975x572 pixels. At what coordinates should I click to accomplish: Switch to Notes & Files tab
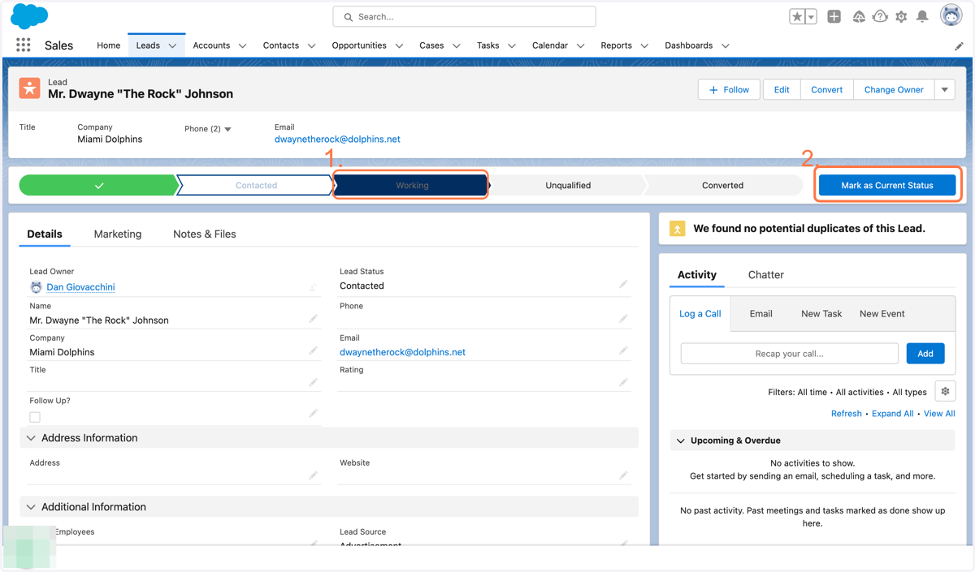click(205, 234)
